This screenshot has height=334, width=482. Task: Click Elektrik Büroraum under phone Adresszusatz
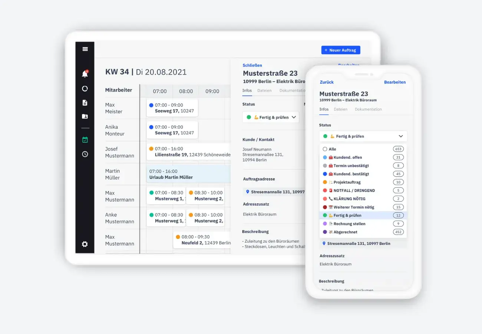(x=336, y=264)
